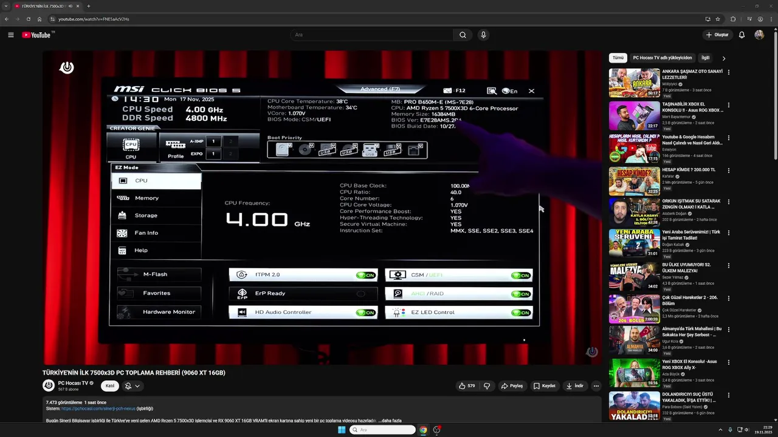Bookmark this page with the star
The image size is (778, 437).
(x=718, y=19)
